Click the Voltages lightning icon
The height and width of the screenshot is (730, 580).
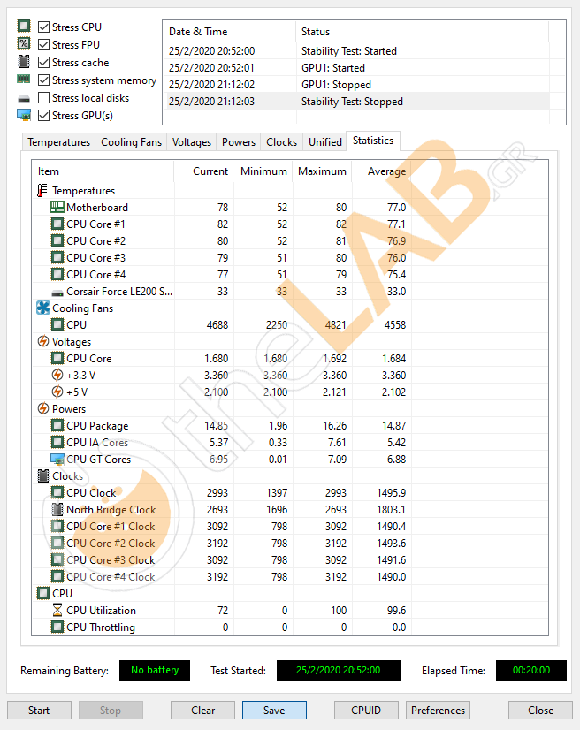42,341
